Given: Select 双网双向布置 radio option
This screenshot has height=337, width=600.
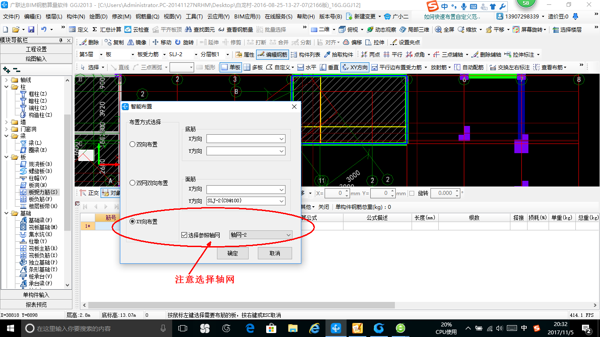Looking at the screenshot, I should click(149, 183).
